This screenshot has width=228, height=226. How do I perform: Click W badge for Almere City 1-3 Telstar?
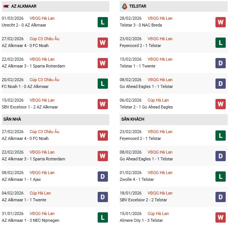pos(221,217)
